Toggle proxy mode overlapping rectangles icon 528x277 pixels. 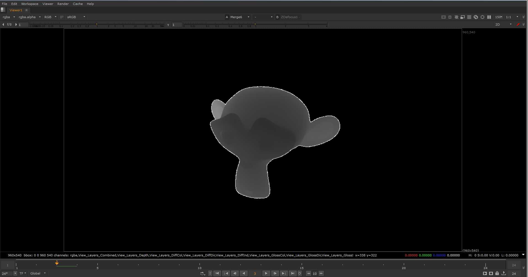[463, 17]
